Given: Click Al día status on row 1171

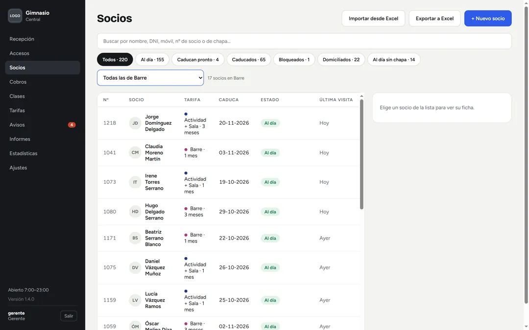Looking at the screenshot, I should (270, 239).
